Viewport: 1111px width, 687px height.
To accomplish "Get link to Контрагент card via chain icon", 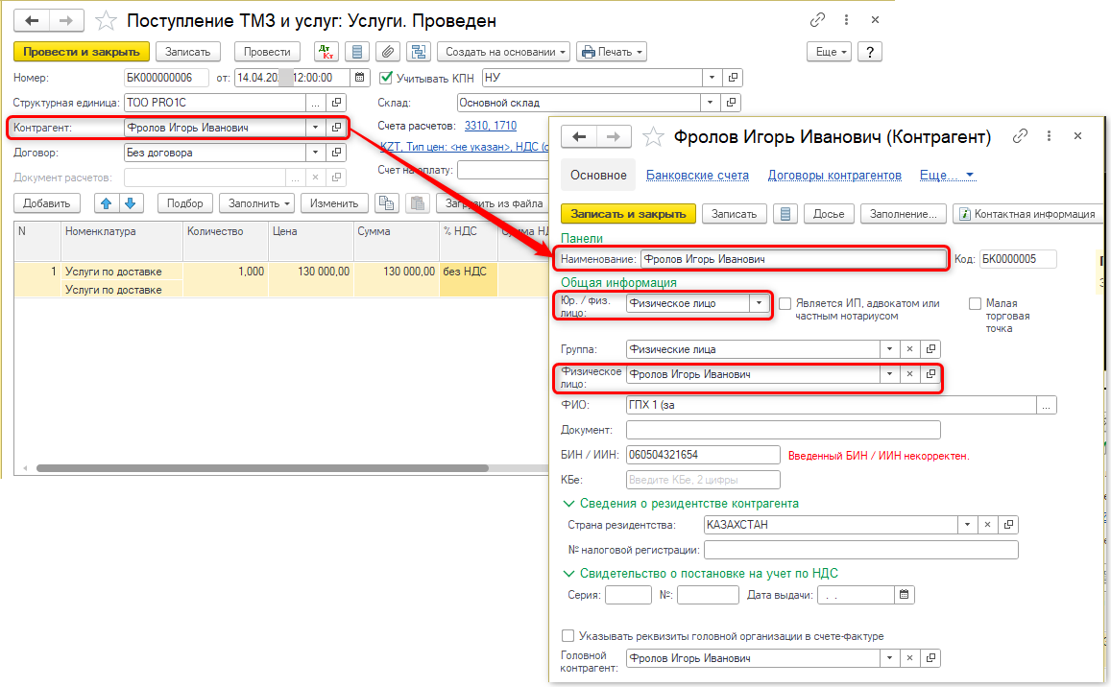I will tap(1021, 137).
